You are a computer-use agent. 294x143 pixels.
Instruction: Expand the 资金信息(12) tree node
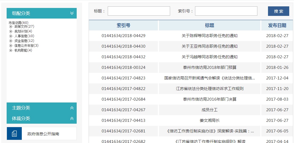[11, 41]
